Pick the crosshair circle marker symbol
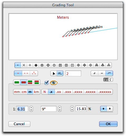 click(x=48, y=65)
